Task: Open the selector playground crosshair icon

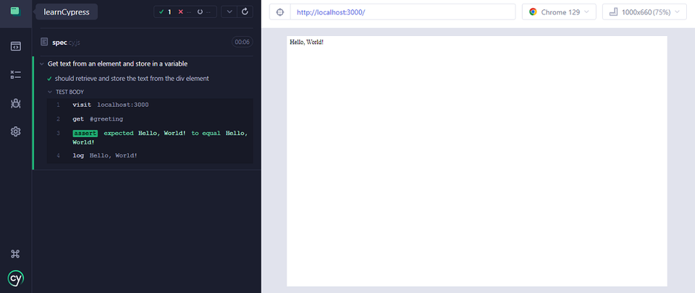Action: (280, 12)
